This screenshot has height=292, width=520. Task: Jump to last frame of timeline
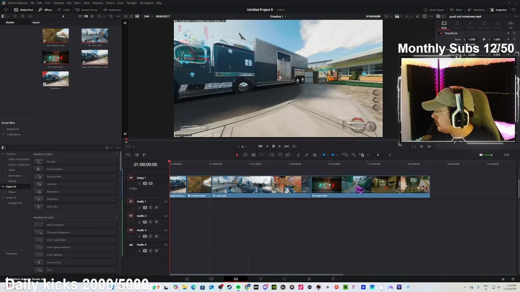point(286,146)
